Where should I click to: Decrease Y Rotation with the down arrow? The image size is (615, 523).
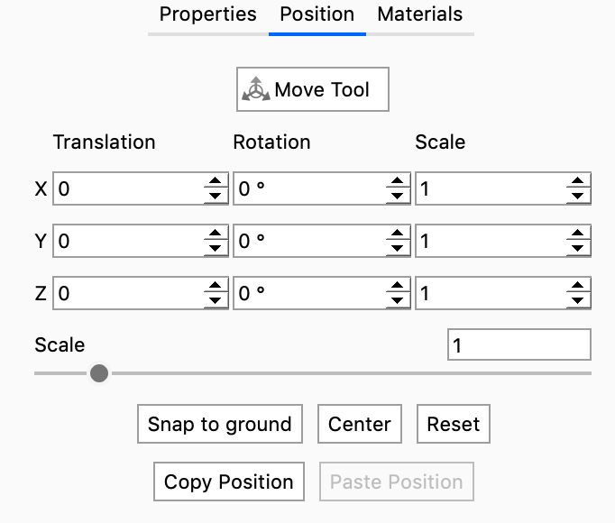click(399, 248)
